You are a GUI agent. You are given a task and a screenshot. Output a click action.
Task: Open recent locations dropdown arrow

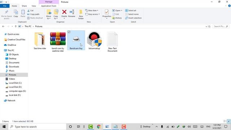tap(12, 26)
